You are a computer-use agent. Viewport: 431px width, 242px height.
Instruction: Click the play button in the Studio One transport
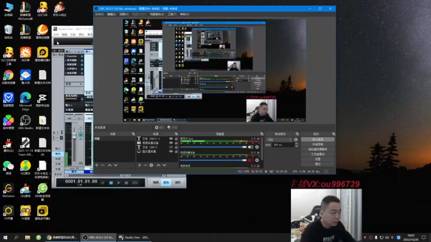[x=119, y=183]
